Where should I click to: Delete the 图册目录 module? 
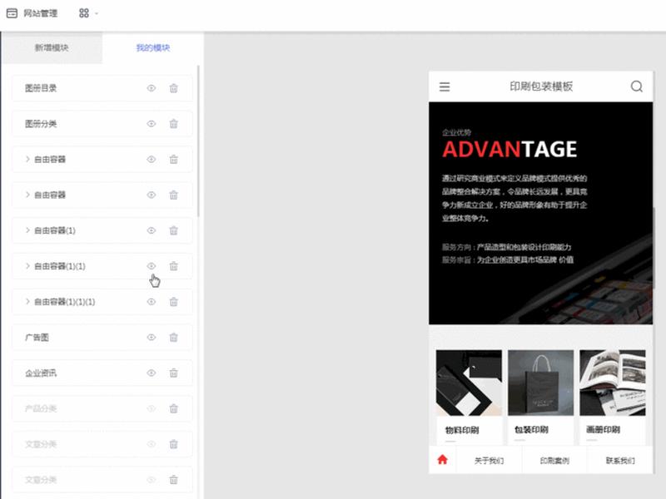coord(174,88)
